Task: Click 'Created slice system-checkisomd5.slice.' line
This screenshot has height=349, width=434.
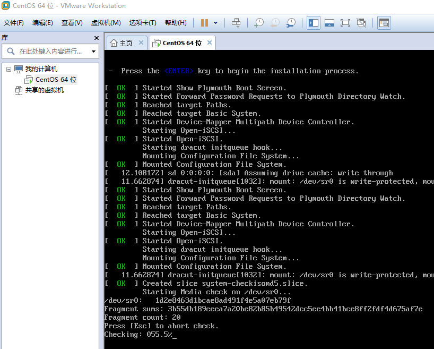Action: tap(225, 283)
